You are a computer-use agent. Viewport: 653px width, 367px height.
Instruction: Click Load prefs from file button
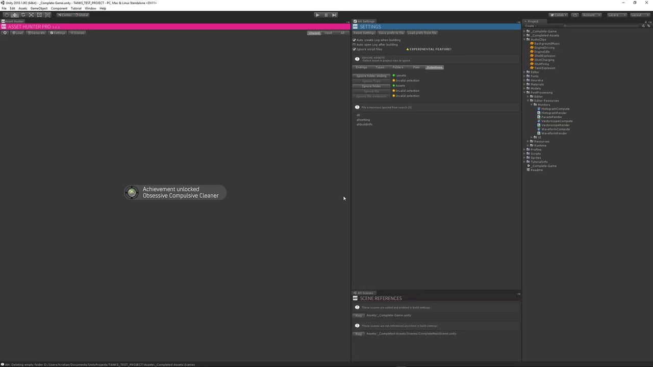click(422, 33)
